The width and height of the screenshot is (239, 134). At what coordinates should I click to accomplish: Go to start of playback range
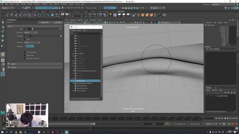216,118
